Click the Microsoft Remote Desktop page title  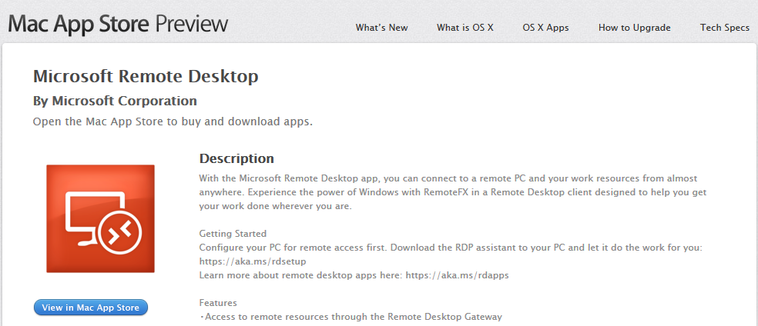(x=146, y=76)
